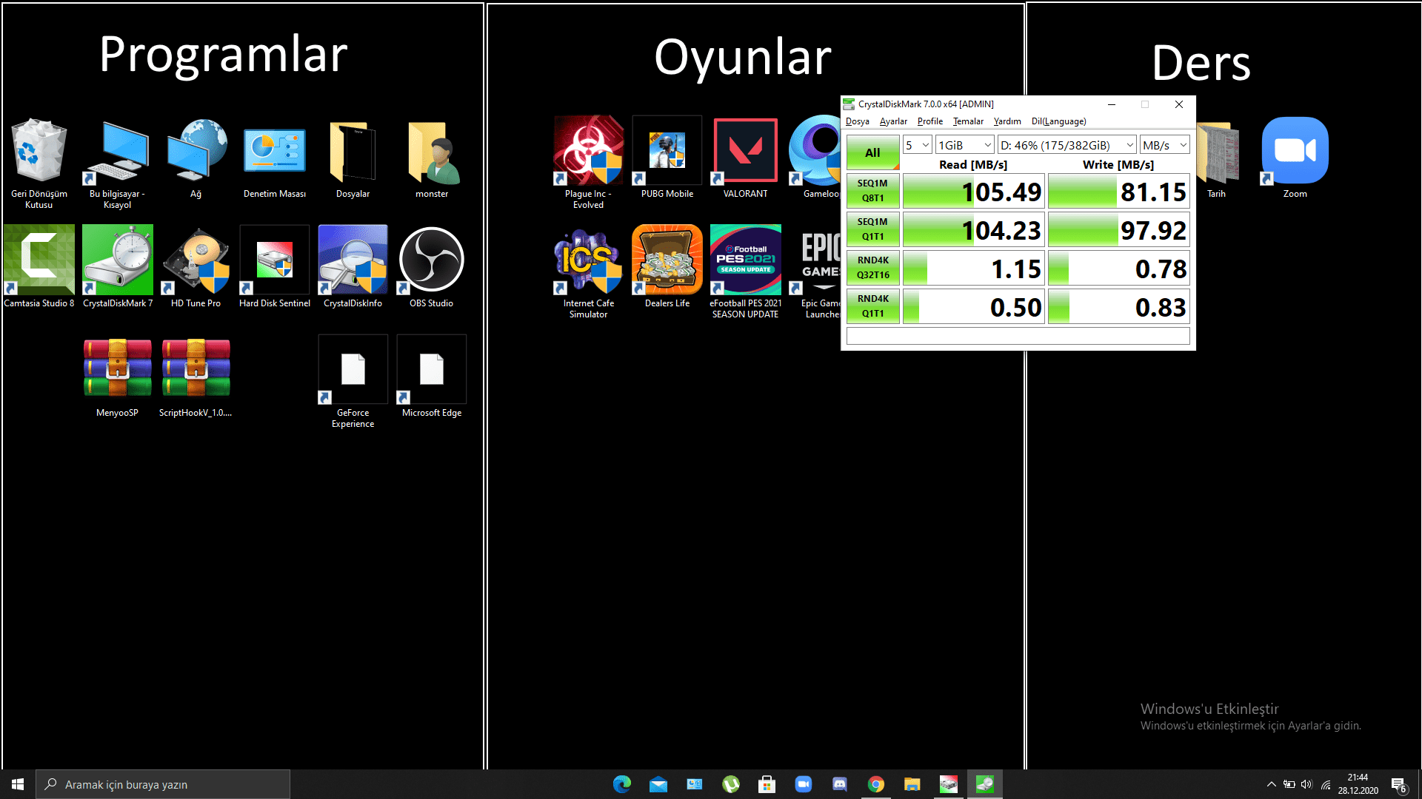The height and width of the screenshot is (799, 1422).
Task: Launch VALORANT
Action: click(744, 150)
